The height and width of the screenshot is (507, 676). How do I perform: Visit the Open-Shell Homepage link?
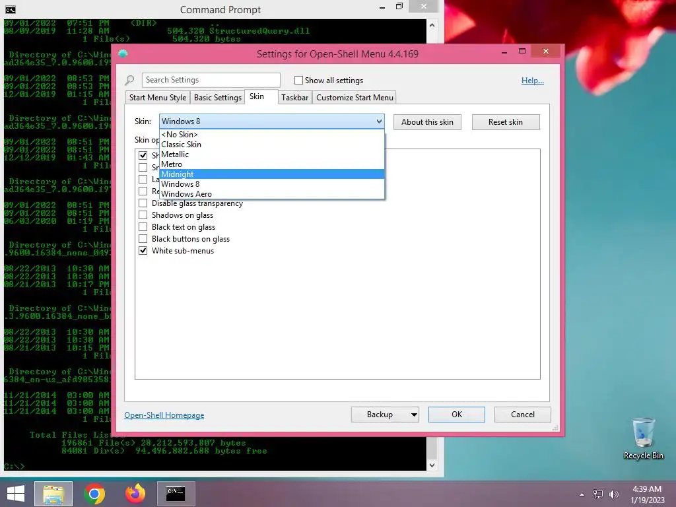click(x=164, y=415)
